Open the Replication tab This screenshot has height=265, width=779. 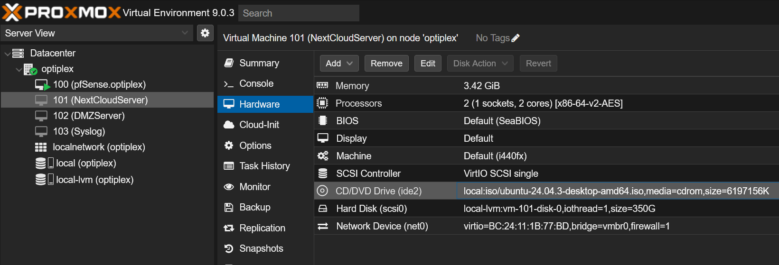click(265, 228)
